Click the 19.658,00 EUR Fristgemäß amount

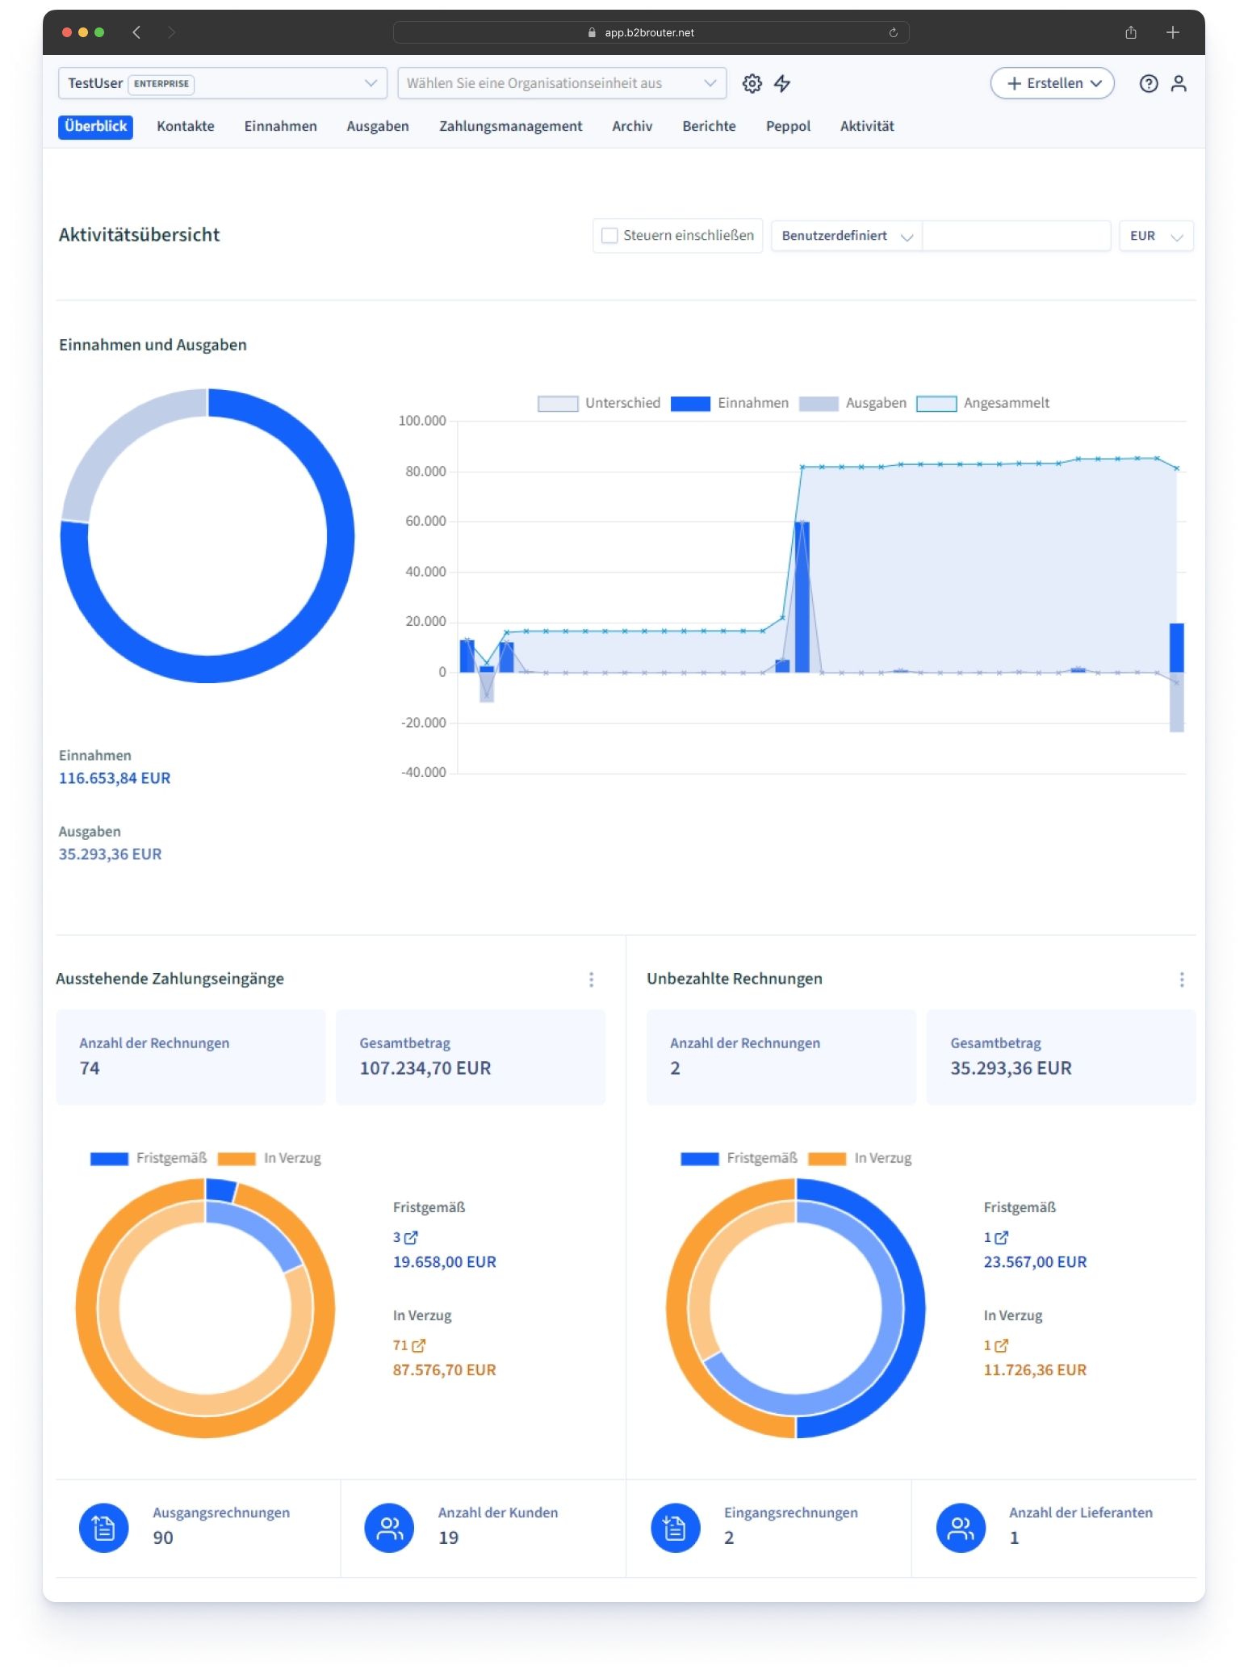point(444,1262)
